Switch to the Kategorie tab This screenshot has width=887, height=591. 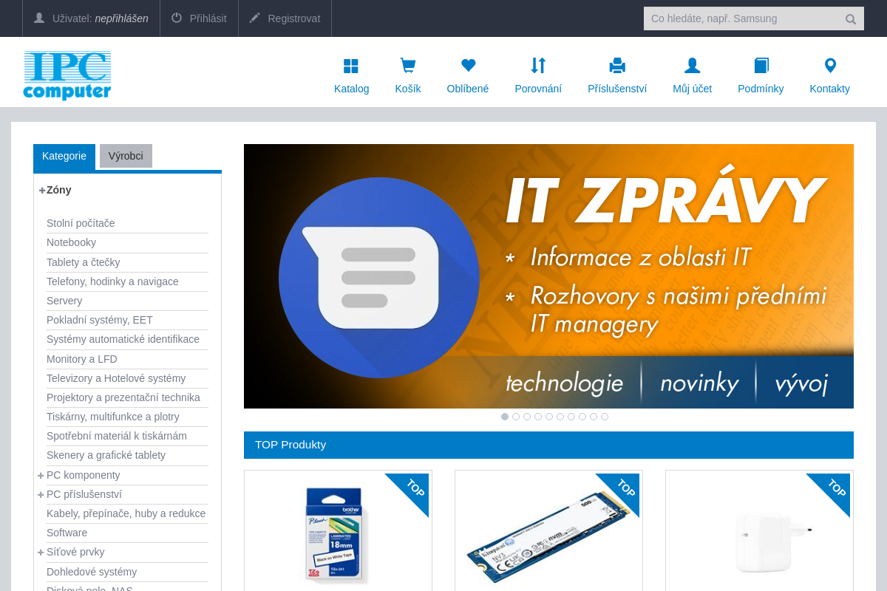click(64, 157)
